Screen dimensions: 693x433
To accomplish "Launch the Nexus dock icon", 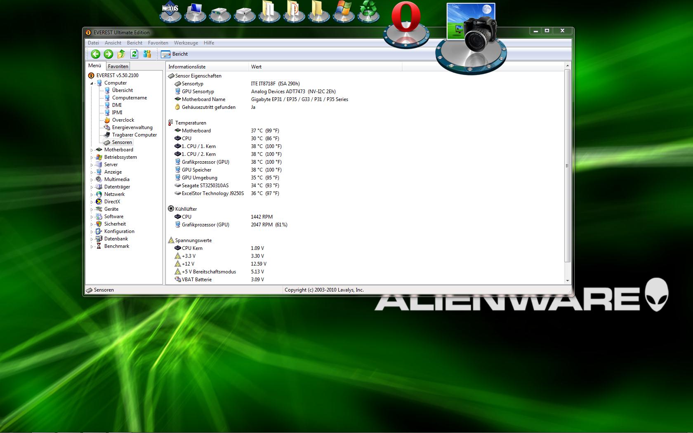I will click(x=170, y=12).
